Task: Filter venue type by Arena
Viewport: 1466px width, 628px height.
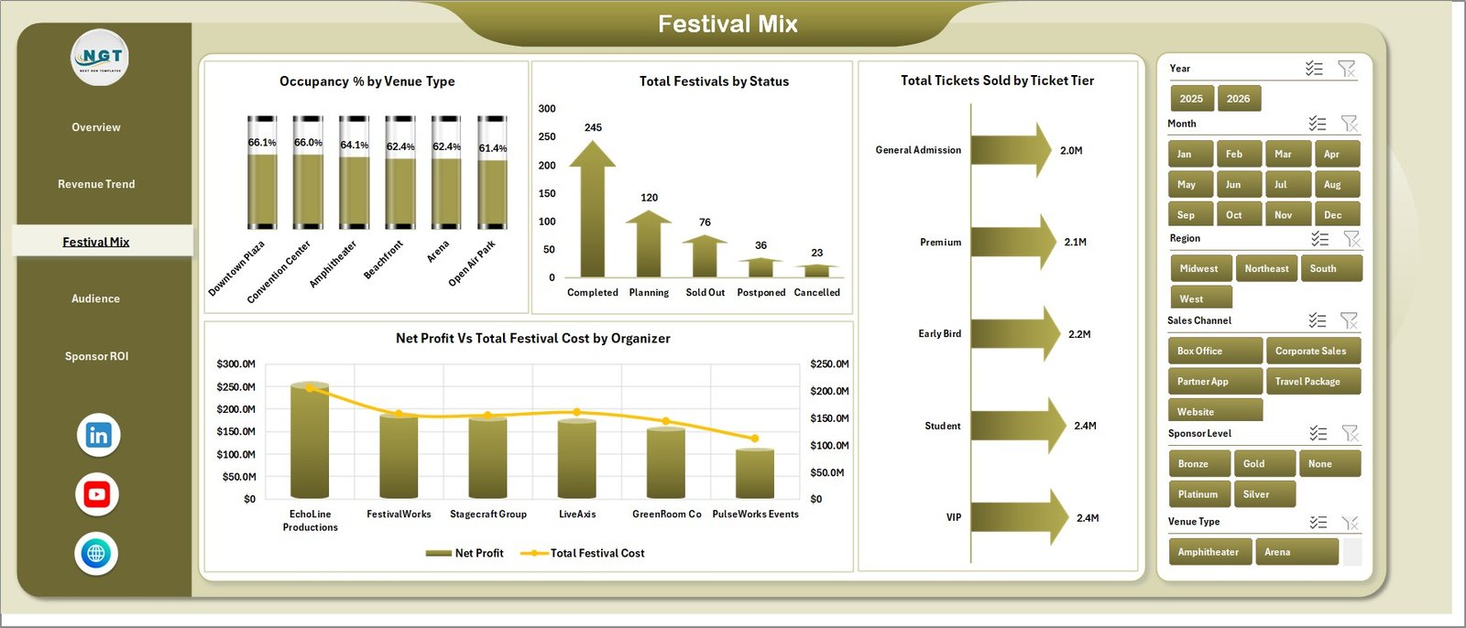Action: click(x=1296, y=552)
